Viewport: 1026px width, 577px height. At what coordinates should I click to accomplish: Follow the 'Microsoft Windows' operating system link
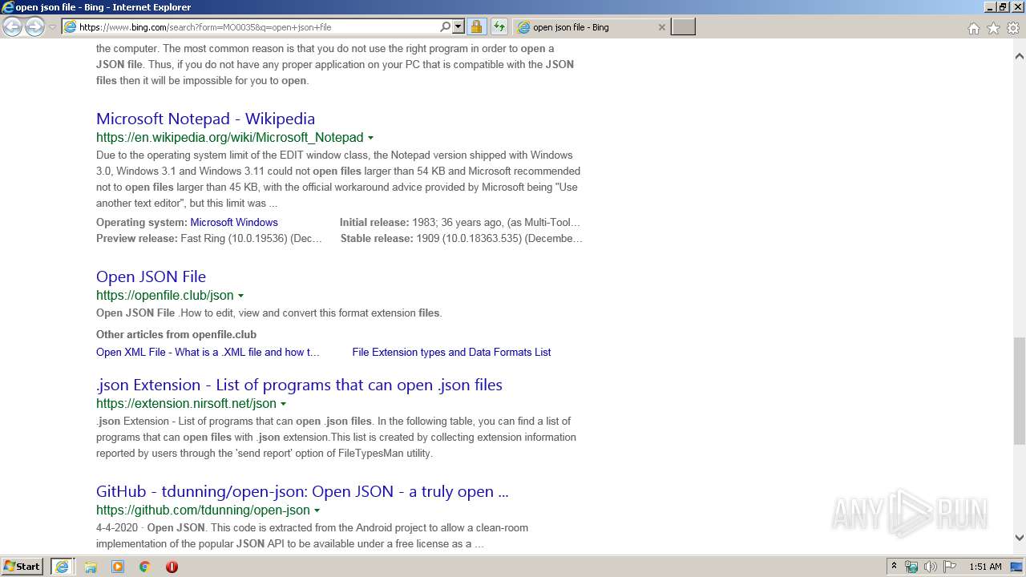234,222
